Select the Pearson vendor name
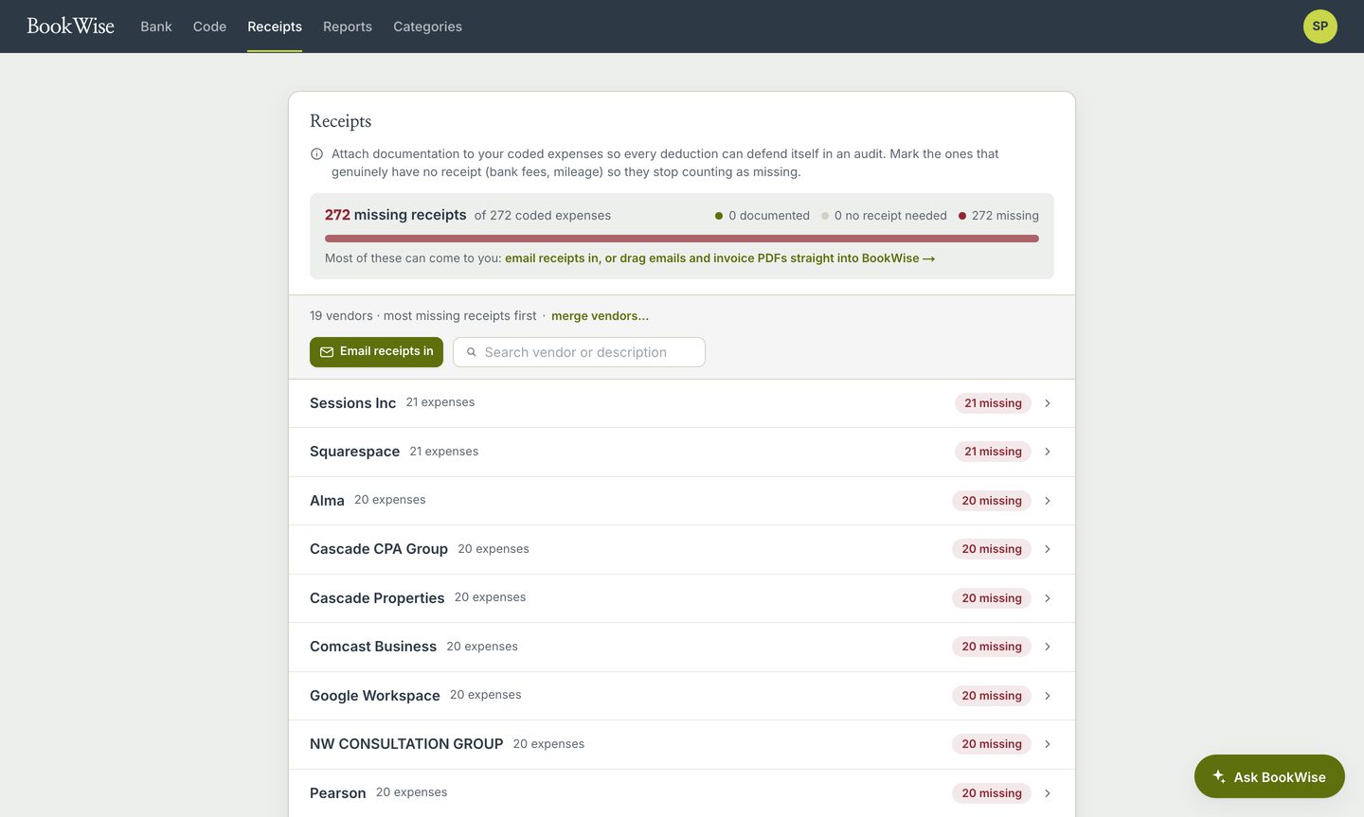 point(337,793)
